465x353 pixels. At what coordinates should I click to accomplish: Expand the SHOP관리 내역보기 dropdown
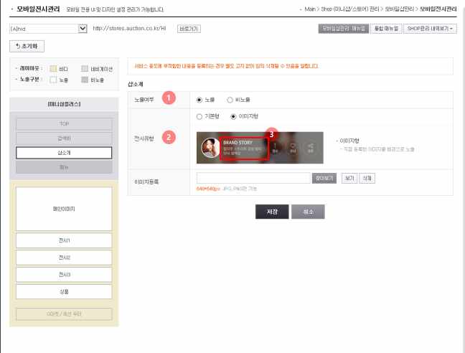tap(430, 29)
